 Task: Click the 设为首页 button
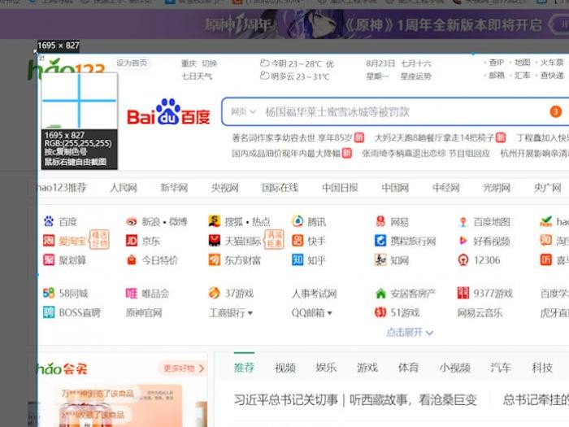(x=132, y=63)
